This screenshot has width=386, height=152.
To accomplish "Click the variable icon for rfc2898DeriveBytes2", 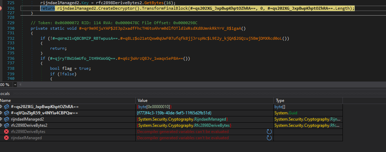I will pos(7,125).
